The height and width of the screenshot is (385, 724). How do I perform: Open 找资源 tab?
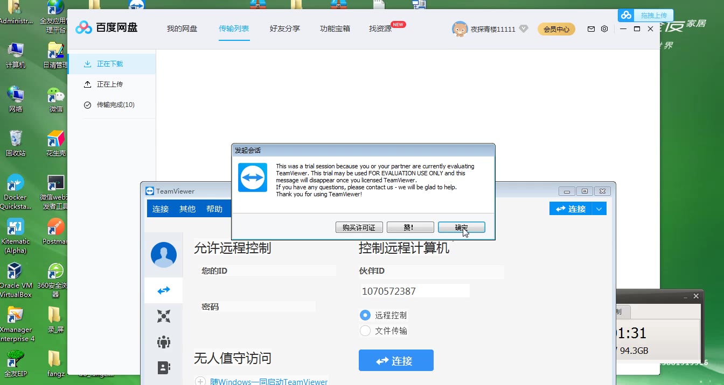(x=380, y=28)
